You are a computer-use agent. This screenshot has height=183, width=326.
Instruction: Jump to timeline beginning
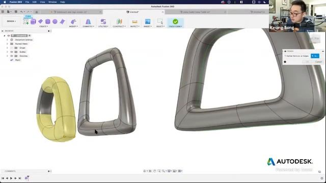click(x=3, y=178)
